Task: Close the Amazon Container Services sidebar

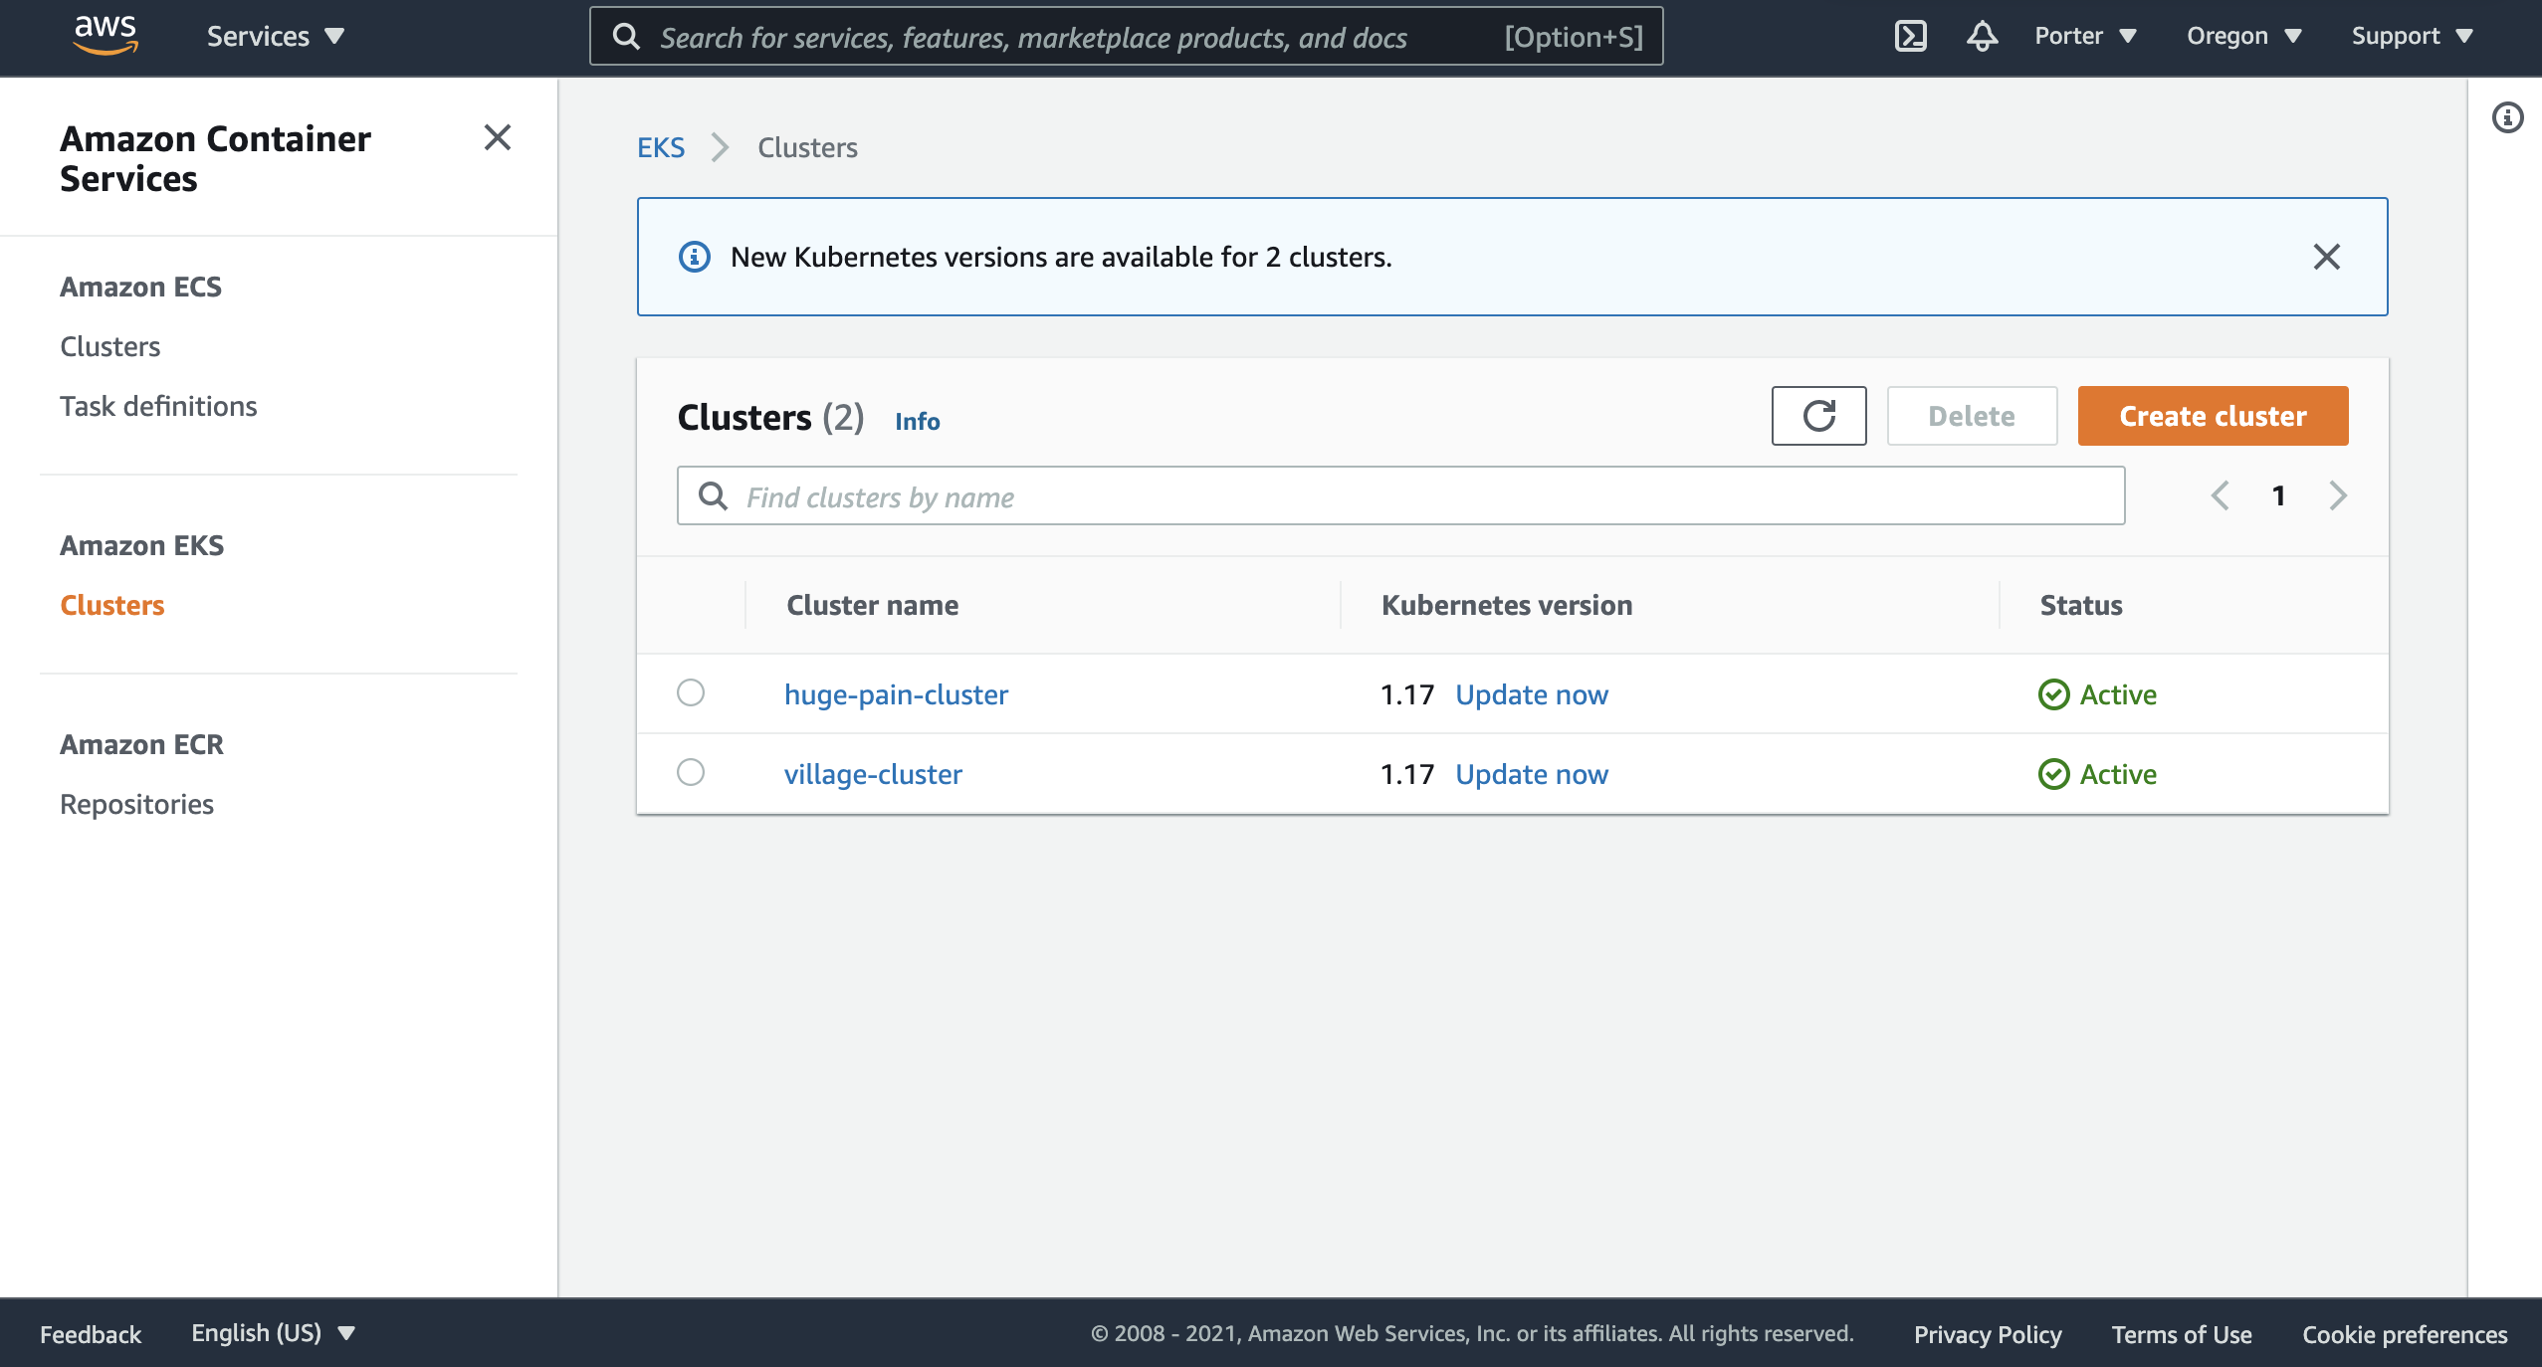Action: [x=497, y=137]
